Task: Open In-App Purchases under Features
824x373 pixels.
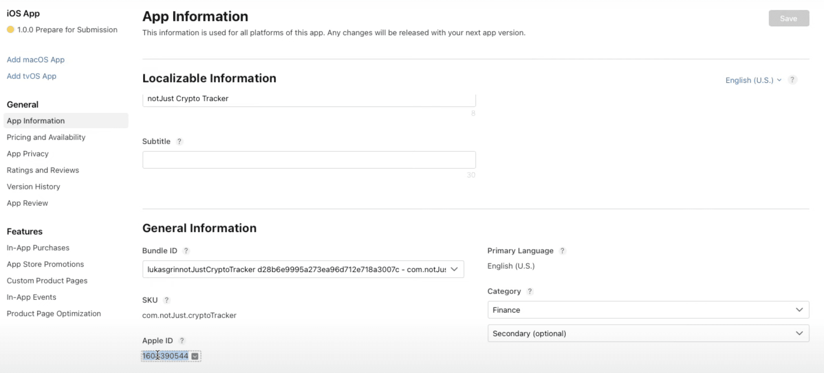Action: pyautogui.click(x=38, y=248)
